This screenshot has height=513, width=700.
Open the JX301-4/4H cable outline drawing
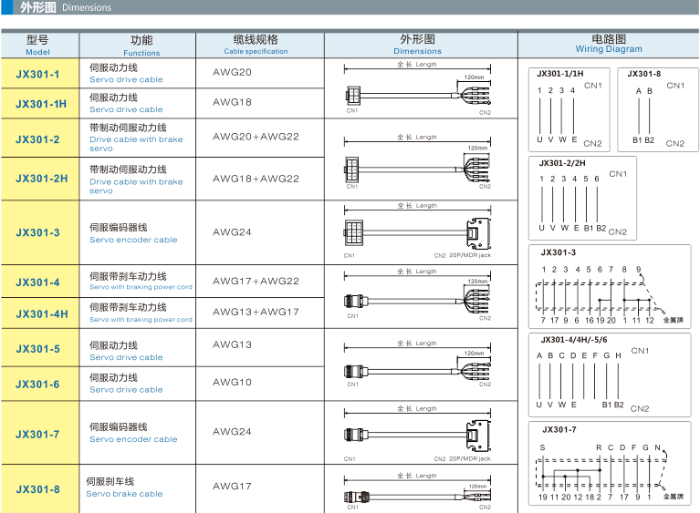pos(418,294)
